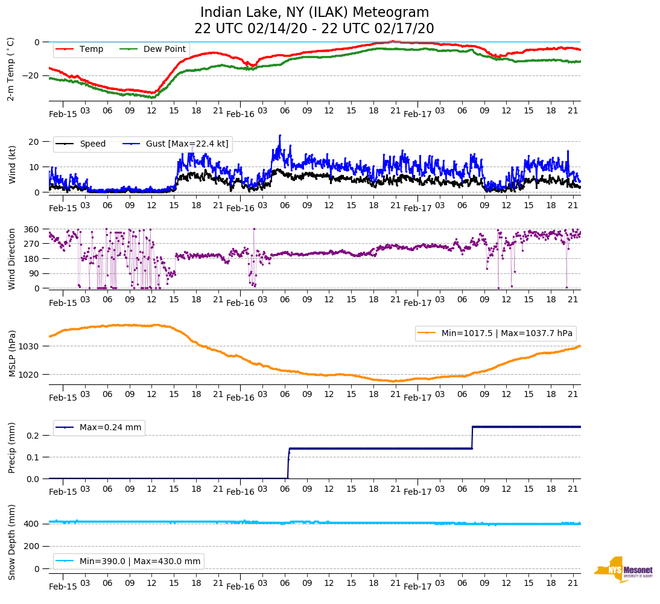Click the '2-m Temp' y-axis label
The height and width of the screenshot is (604, 660).
pos(10,69)
